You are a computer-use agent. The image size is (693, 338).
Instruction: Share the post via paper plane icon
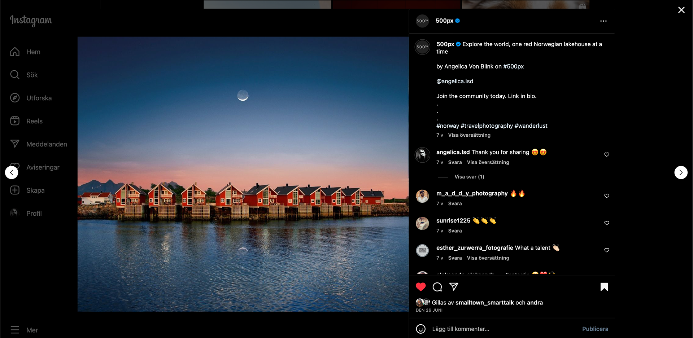(454, 287)
